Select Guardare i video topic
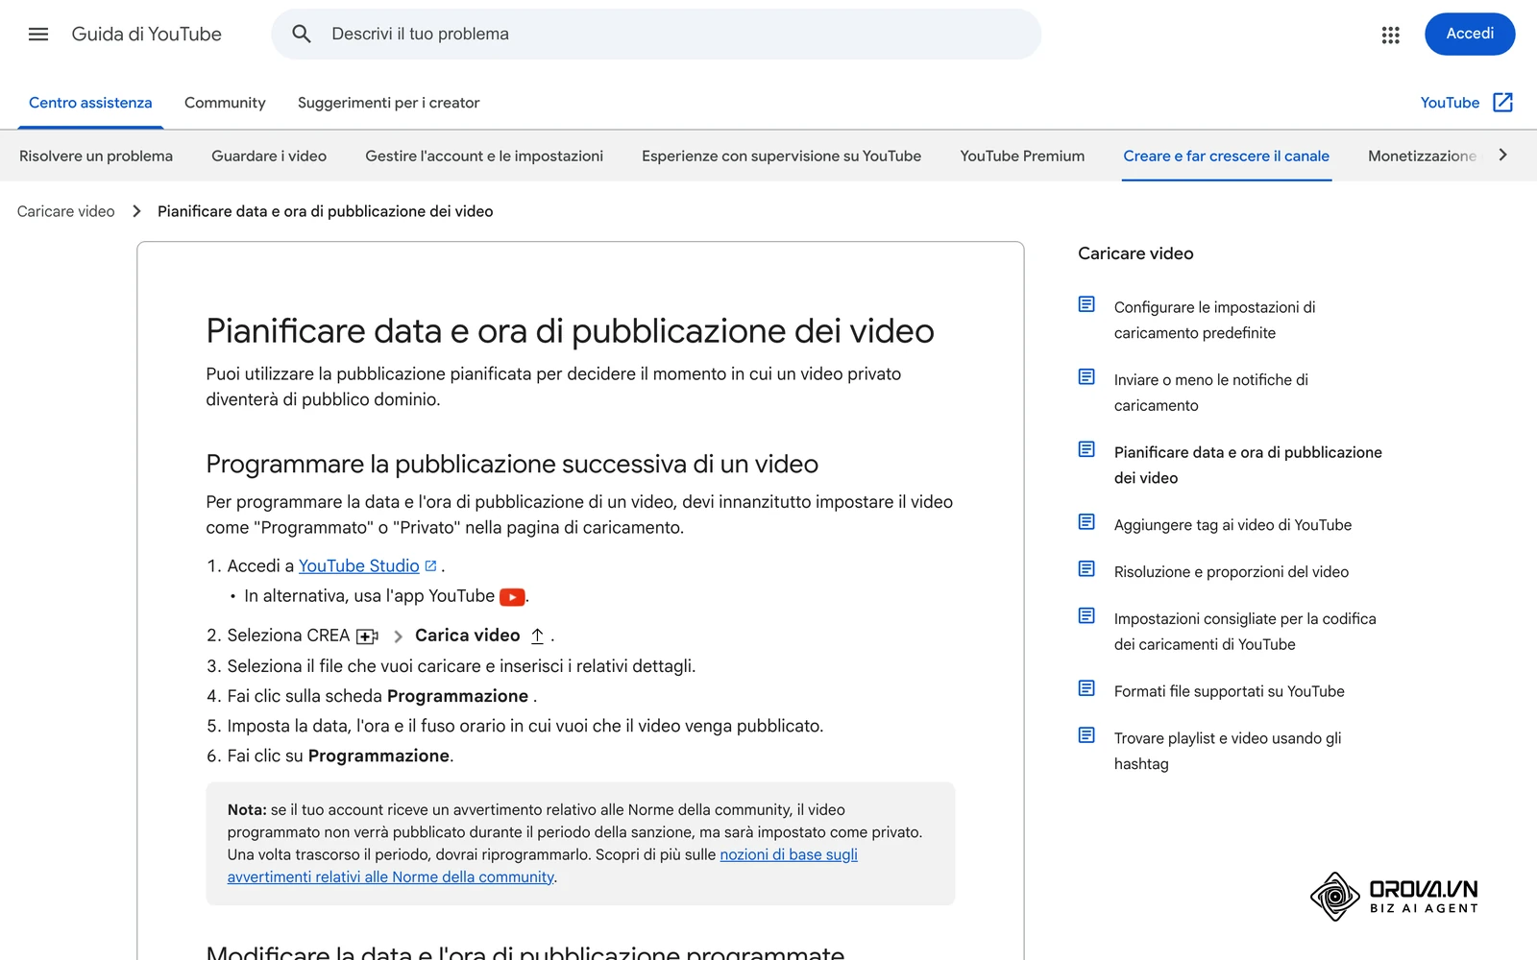Viewport: 1537px width, 960px height. pos(269,156)
